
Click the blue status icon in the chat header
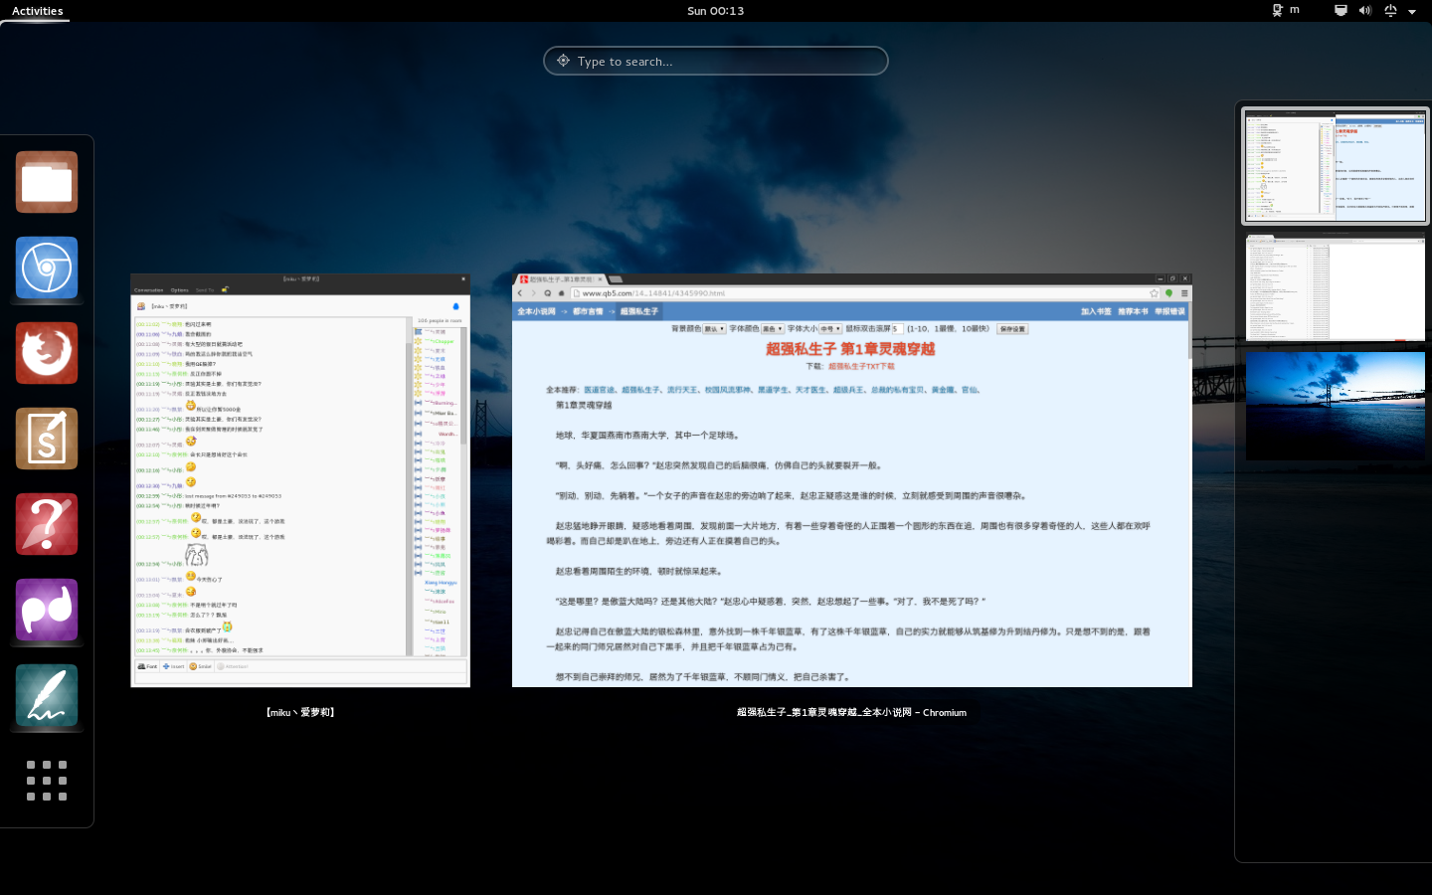pos(456,306)
